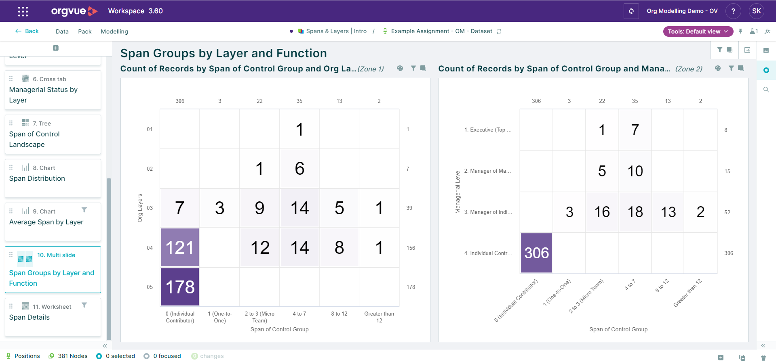Viewport: 776px width, 364px height.
Task: Click Zone 1 stacked squares icon
Action: pyautogui.click(x=423, y=68)
